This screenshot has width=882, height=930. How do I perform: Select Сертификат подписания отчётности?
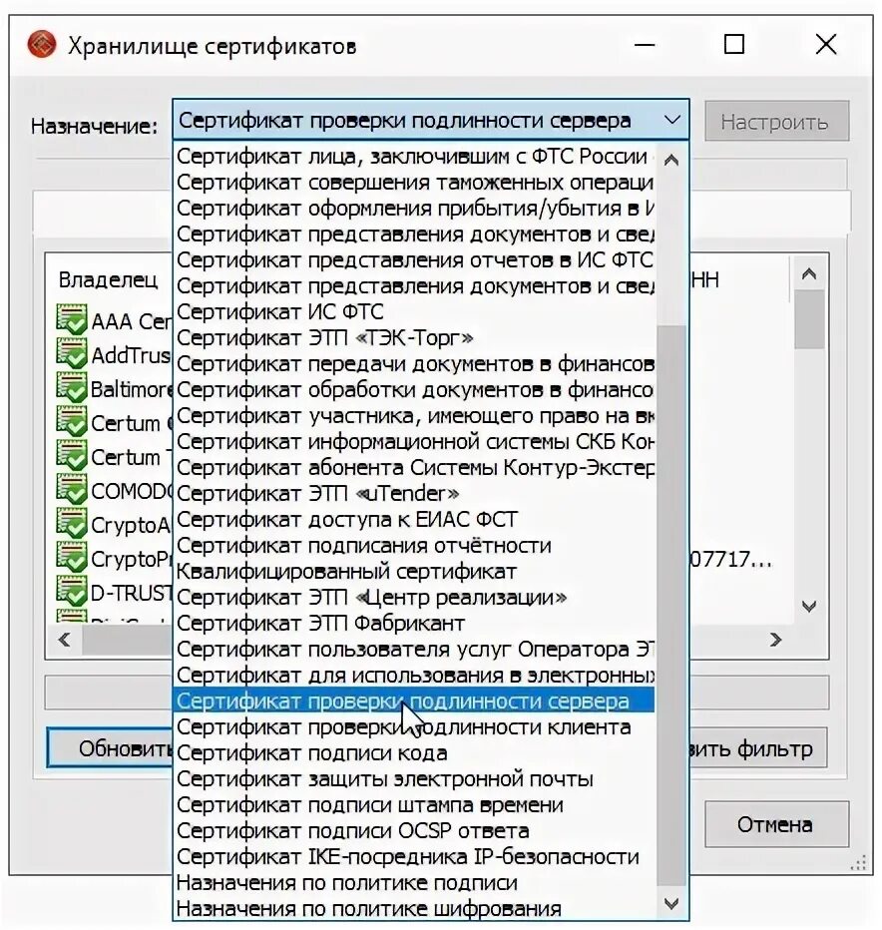[415, 545]
